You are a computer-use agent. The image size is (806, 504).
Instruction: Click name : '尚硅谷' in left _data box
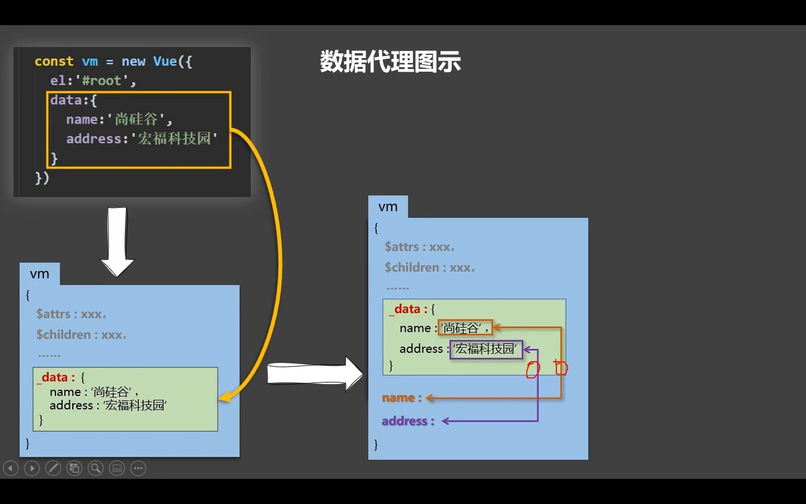coord(94,392)
